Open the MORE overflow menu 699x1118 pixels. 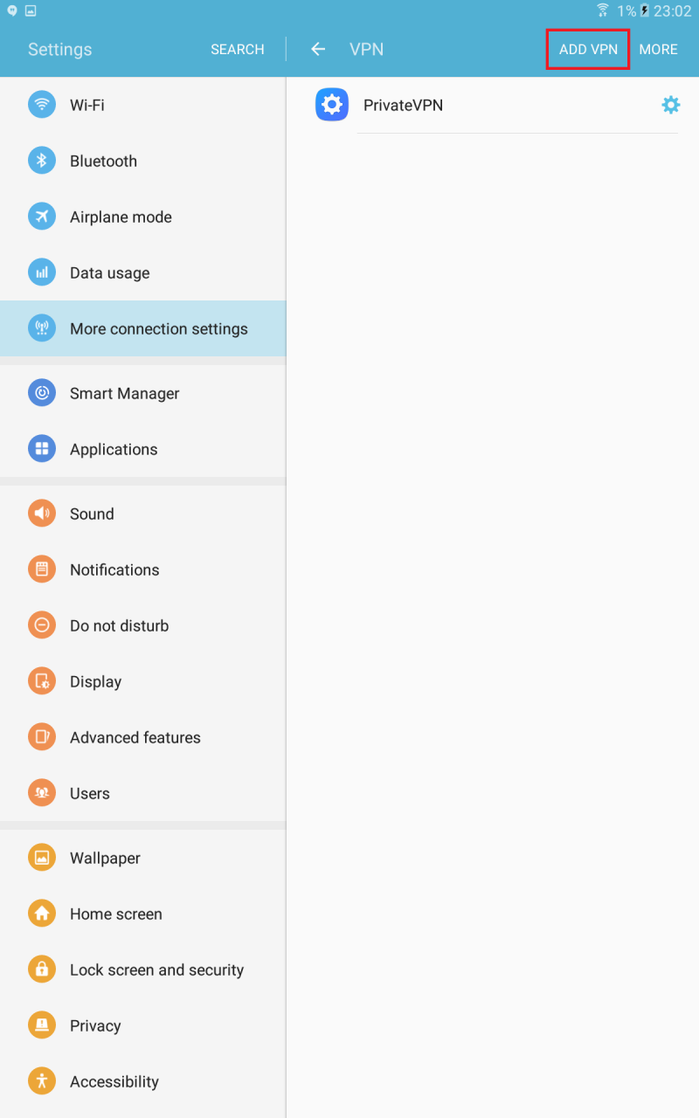pyautogui.click(x=658, y=49)
